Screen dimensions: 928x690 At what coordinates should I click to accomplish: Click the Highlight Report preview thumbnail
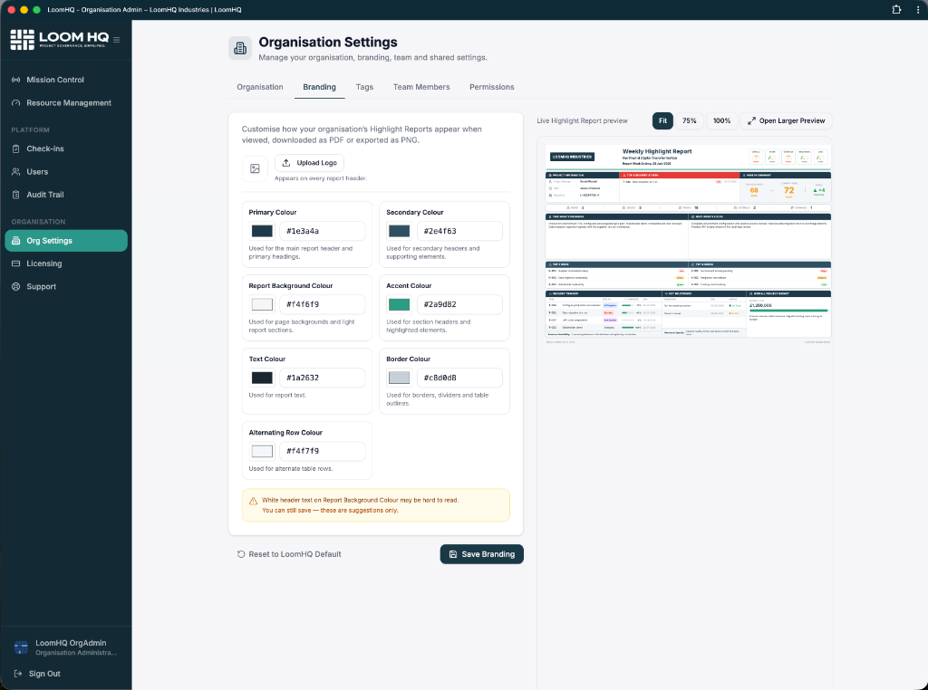pos(689,244)
